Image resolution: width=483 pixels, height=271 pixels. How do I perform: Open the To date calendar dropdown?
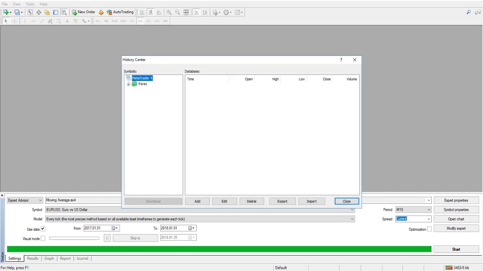[191, 228]
